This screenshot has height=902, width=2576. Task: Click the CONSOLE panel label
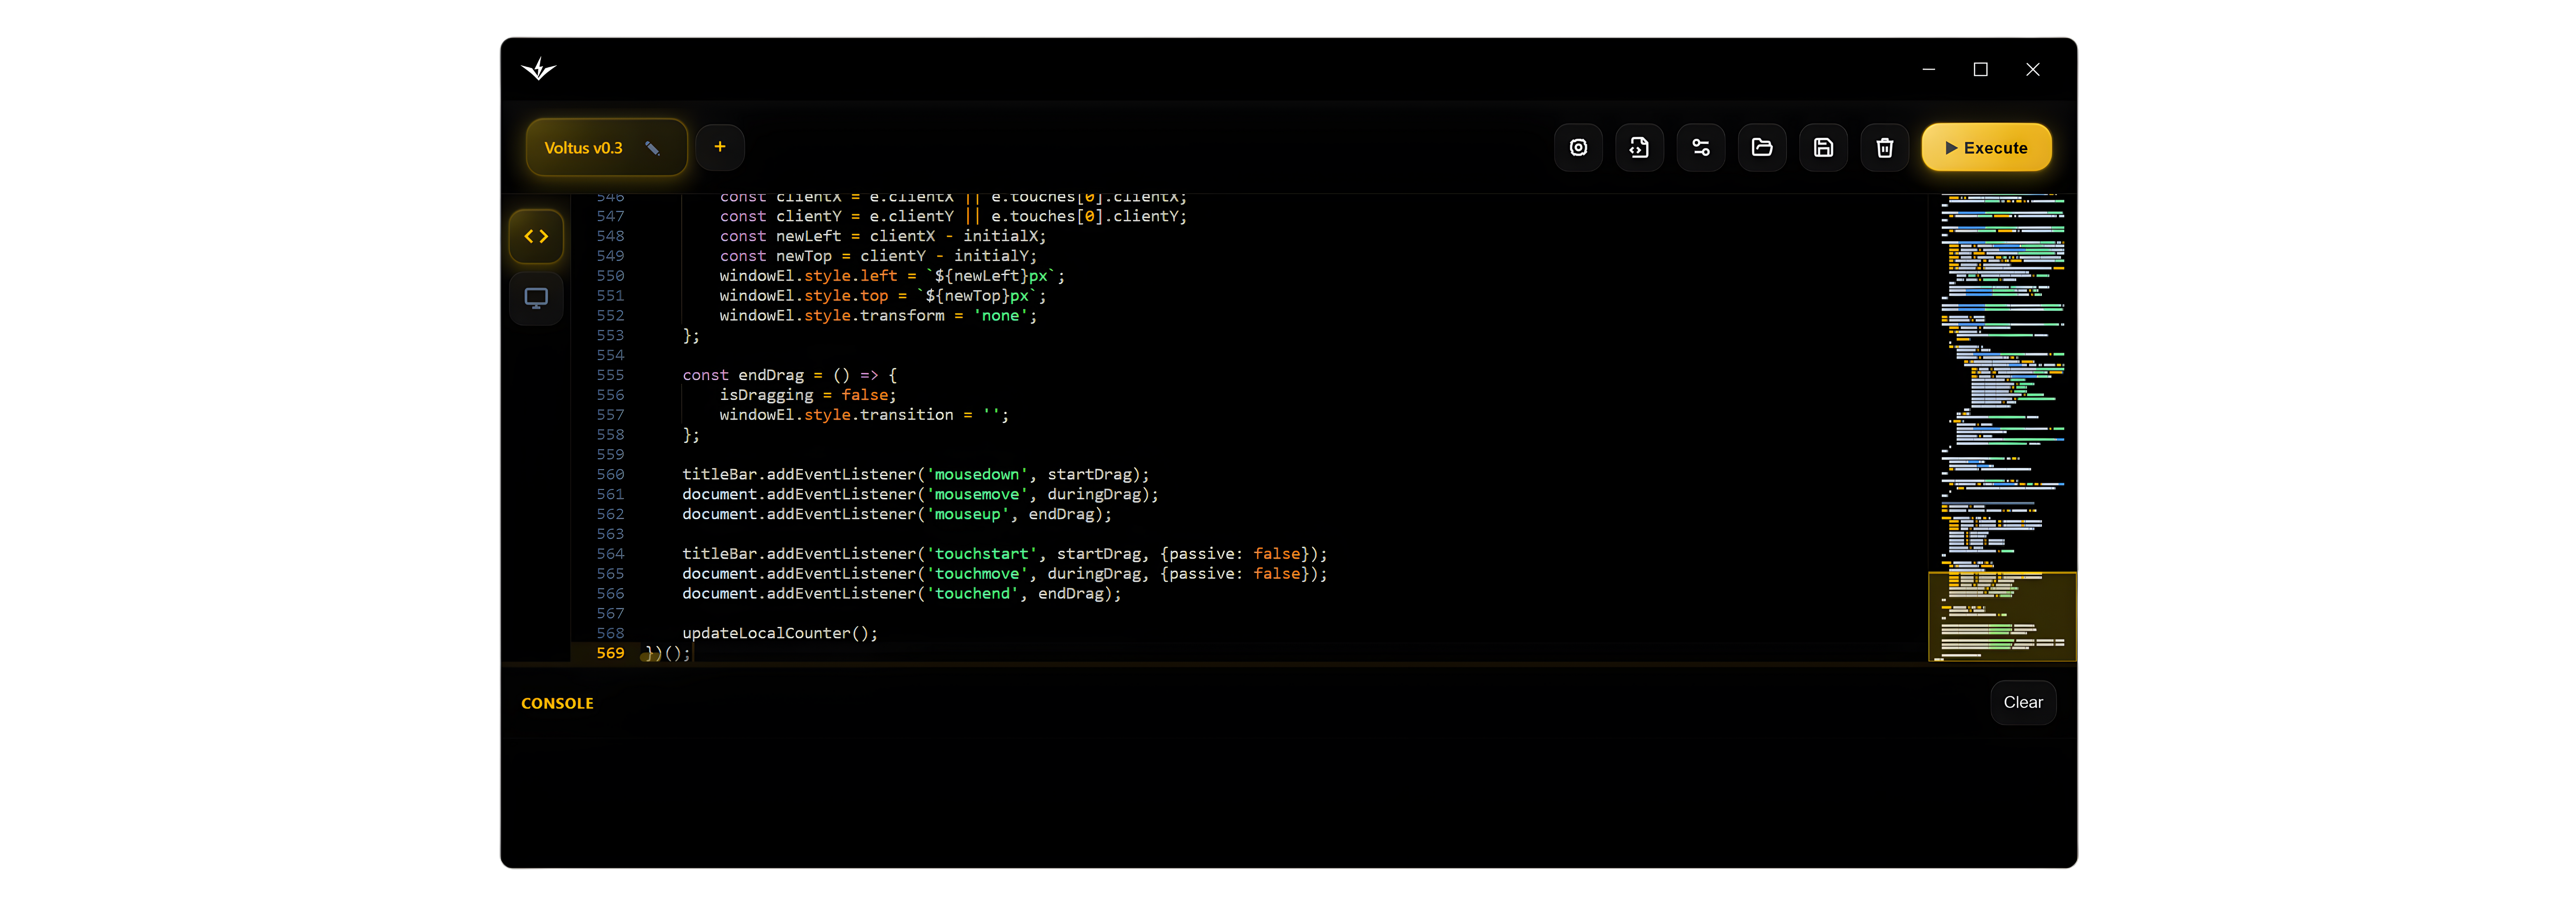pyautogui.click(x=557, y=703)
